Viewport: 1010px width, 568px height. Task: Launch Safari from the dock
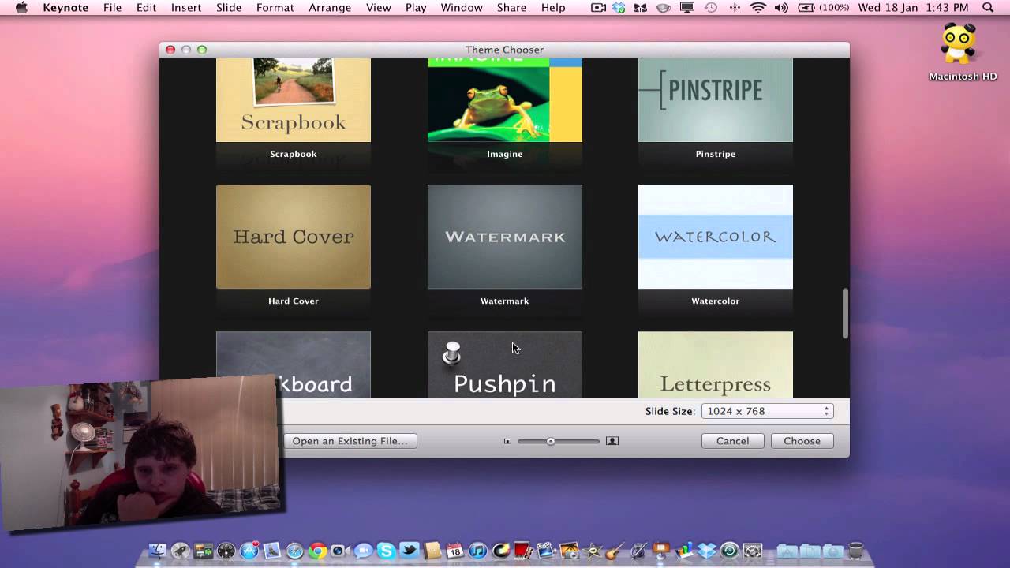tap(294, 551)
